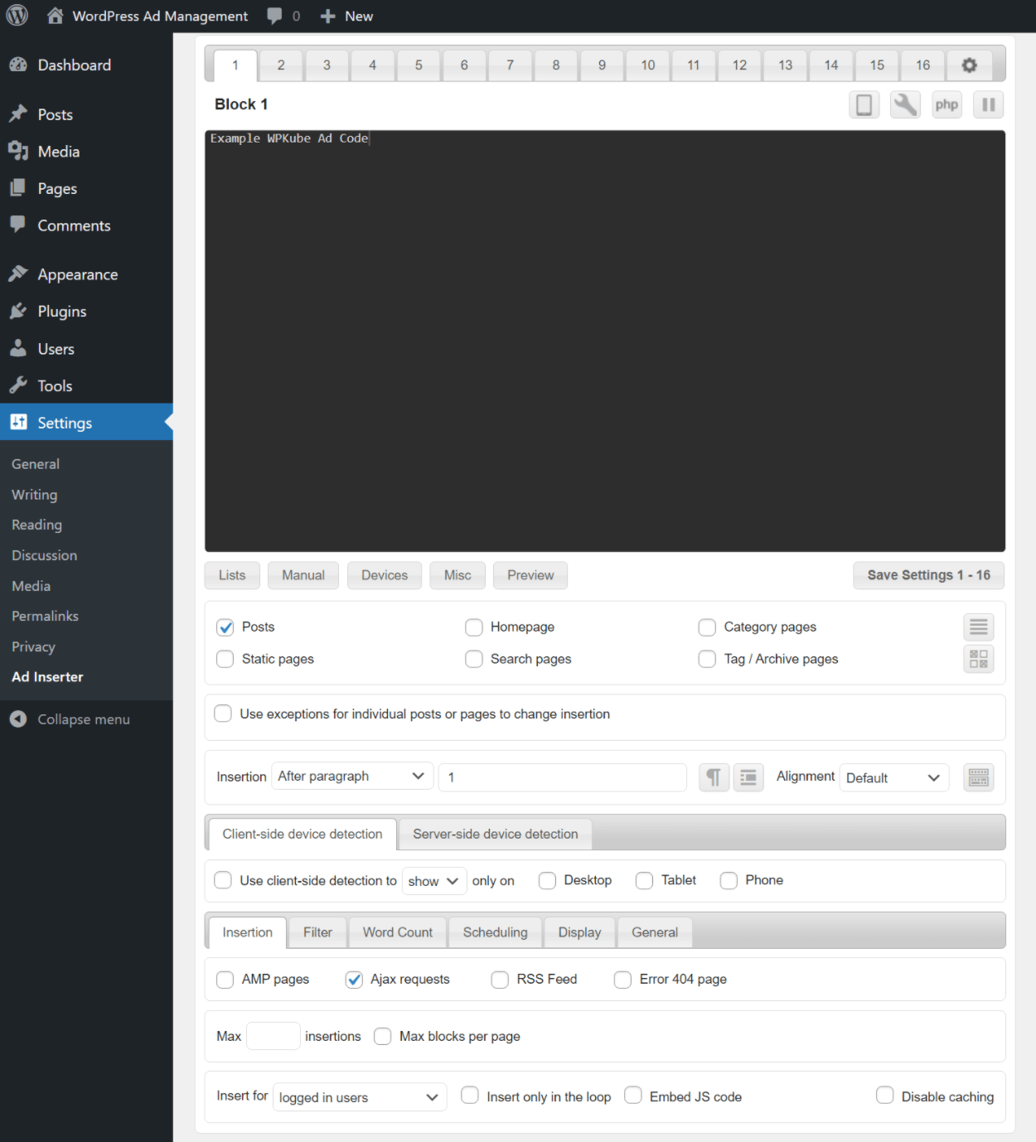1036x1142 pixels.
Task: Click inside the ad code editor
Action: 605,341
